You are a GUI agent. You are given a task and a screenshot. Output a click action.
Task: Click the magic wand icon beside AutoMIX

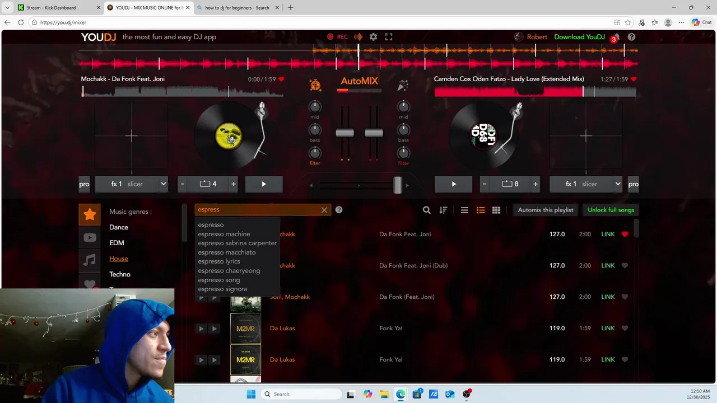(x=403, y=85)
